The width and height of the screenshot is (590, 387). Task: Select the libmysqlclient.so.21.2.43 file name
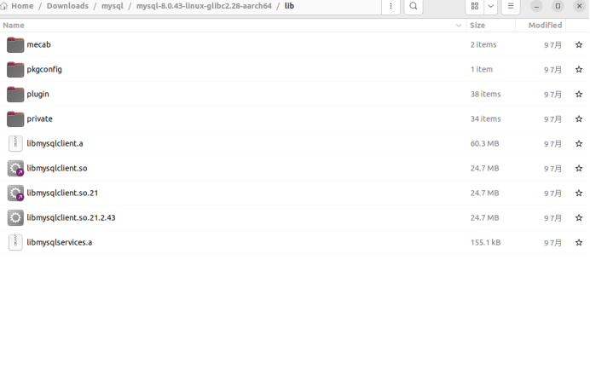[71, 217]
